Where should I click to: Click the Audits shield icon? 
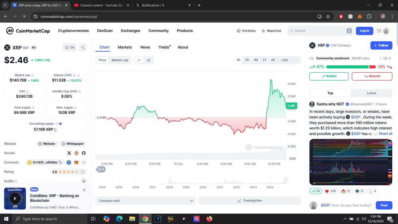(84, 181)
